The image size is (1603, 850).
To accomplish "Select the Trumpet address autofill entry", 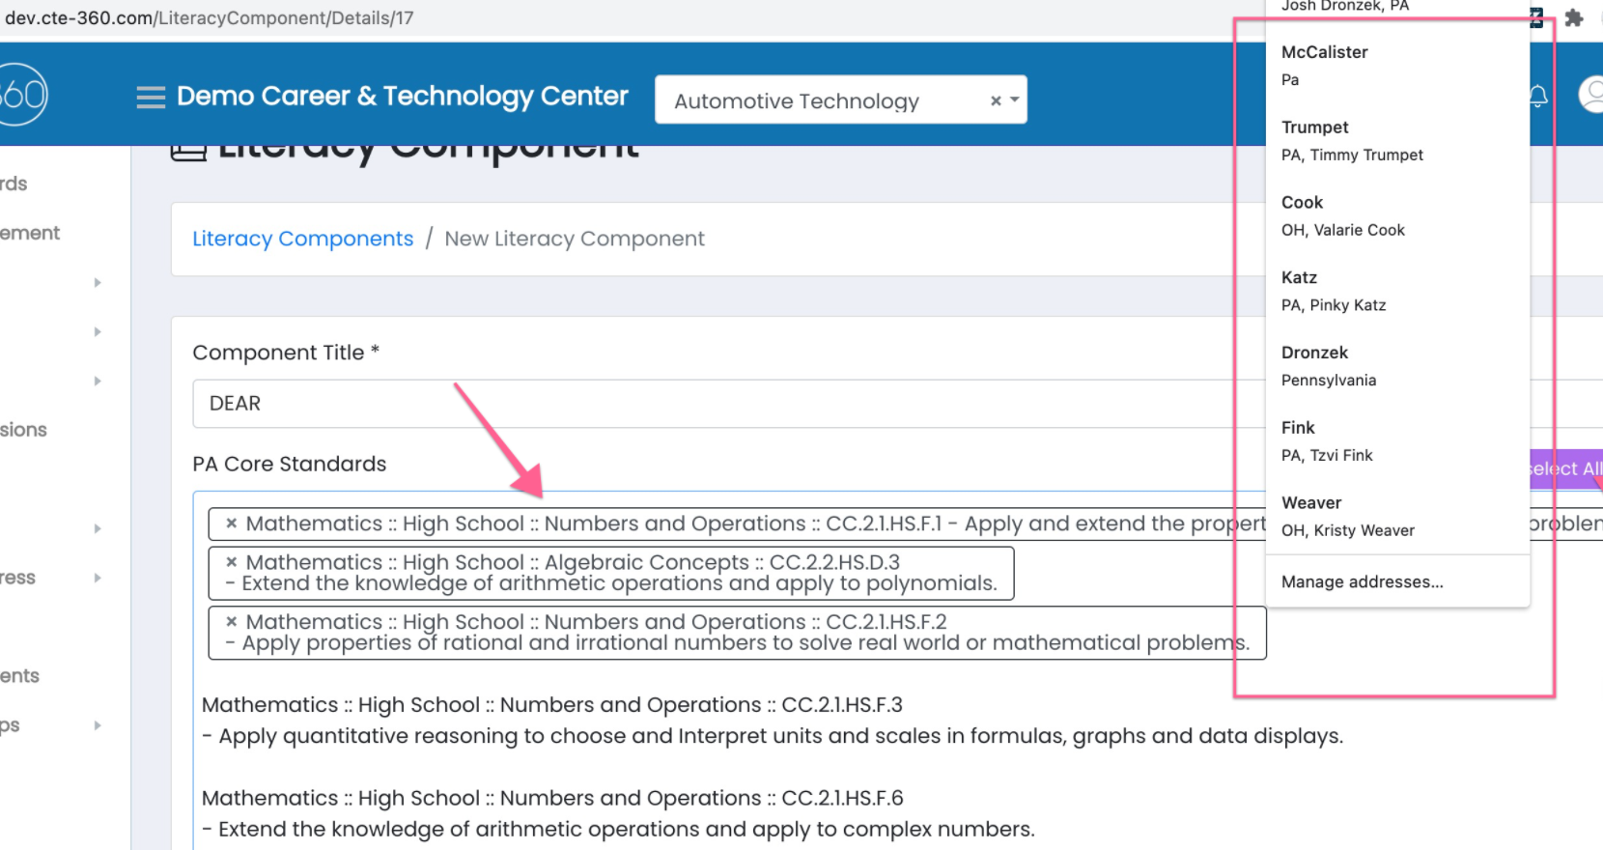I will tap(1352, 141).
